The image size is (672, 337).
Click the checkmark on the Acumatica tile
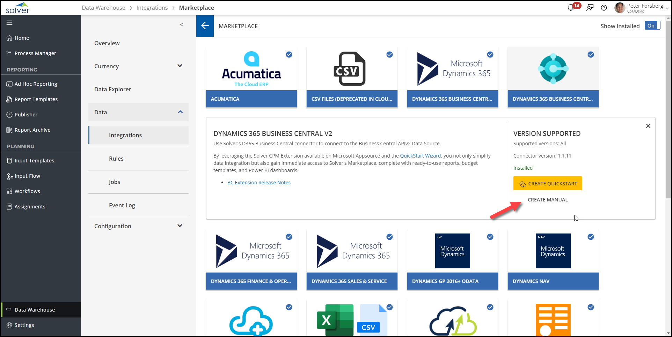(289, 54)
